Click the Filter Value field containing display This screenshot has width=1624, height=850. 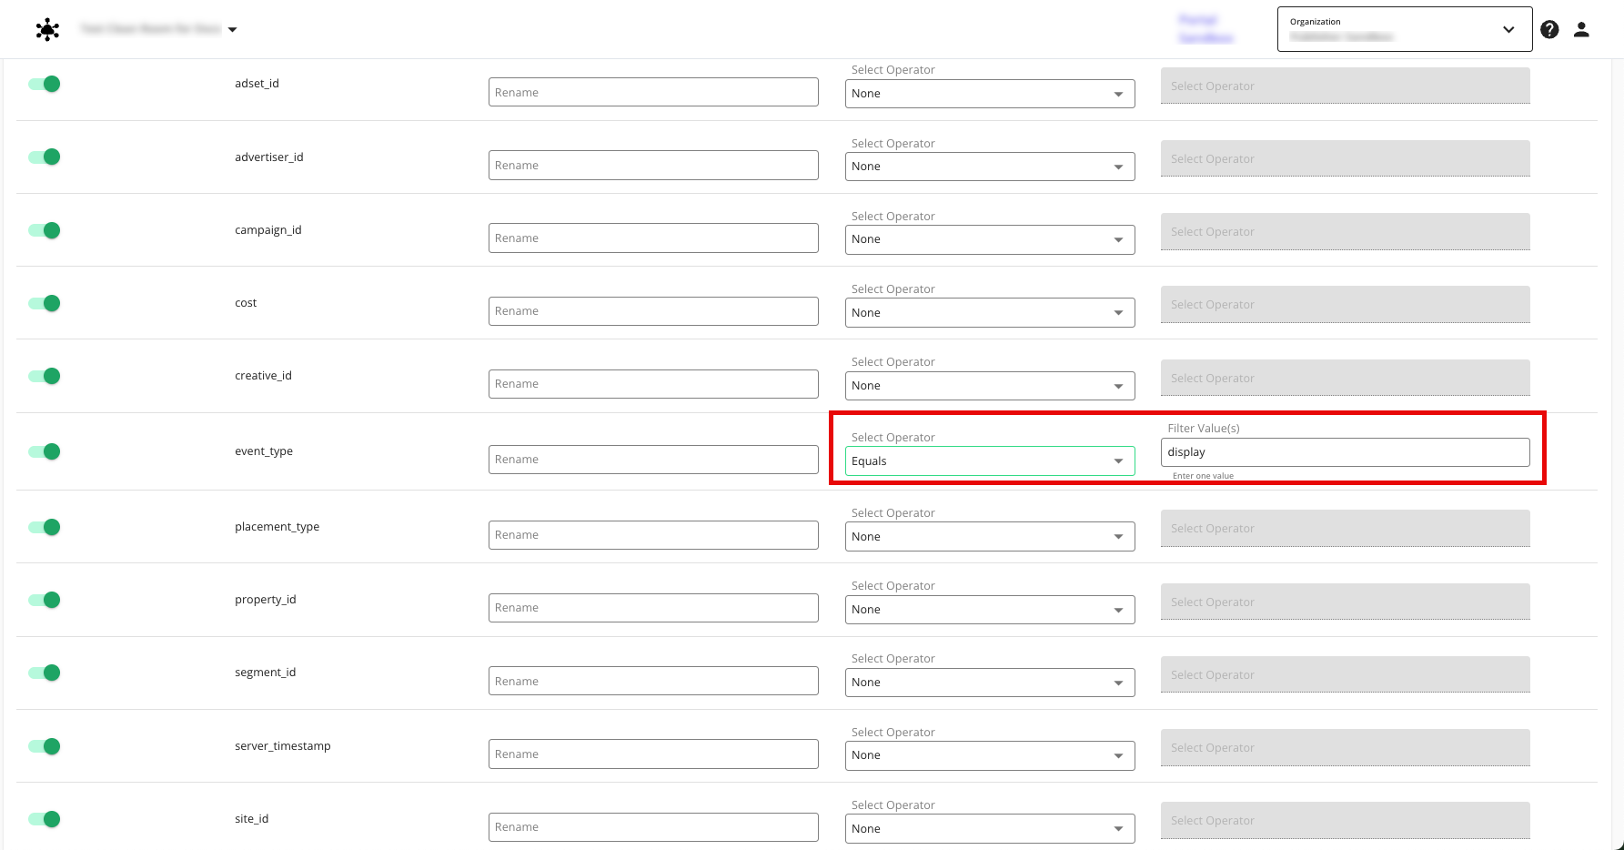(x=1344, y=452)
